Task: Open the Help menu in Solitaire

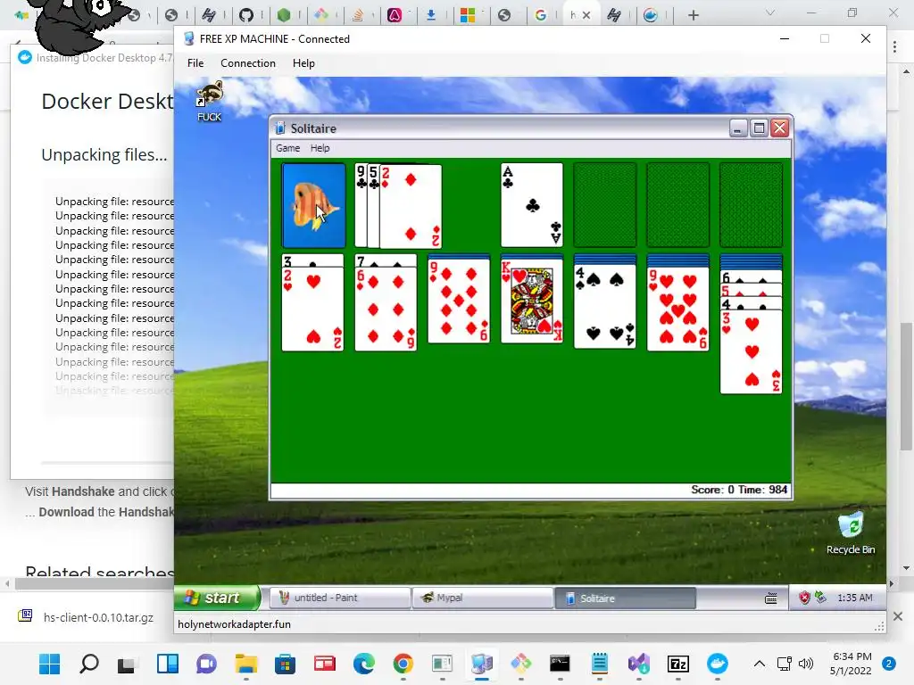Action: click(320, 148)
